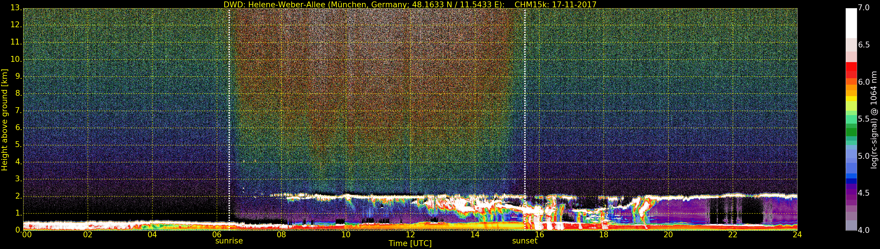Click the Height above ground [km] label
Viewport: 880px width, 249px height.
click(x=4, y=120)
